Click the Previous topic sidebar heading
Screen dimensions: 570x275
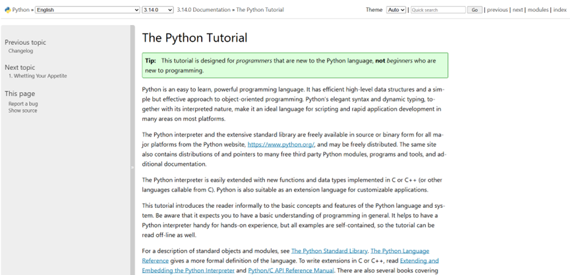[x=26, y=42]
